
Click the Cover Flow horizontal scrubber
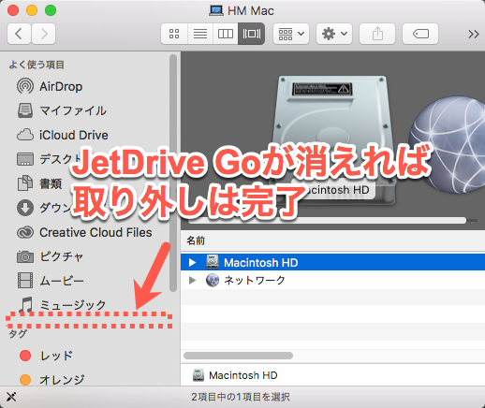[327, 221]
